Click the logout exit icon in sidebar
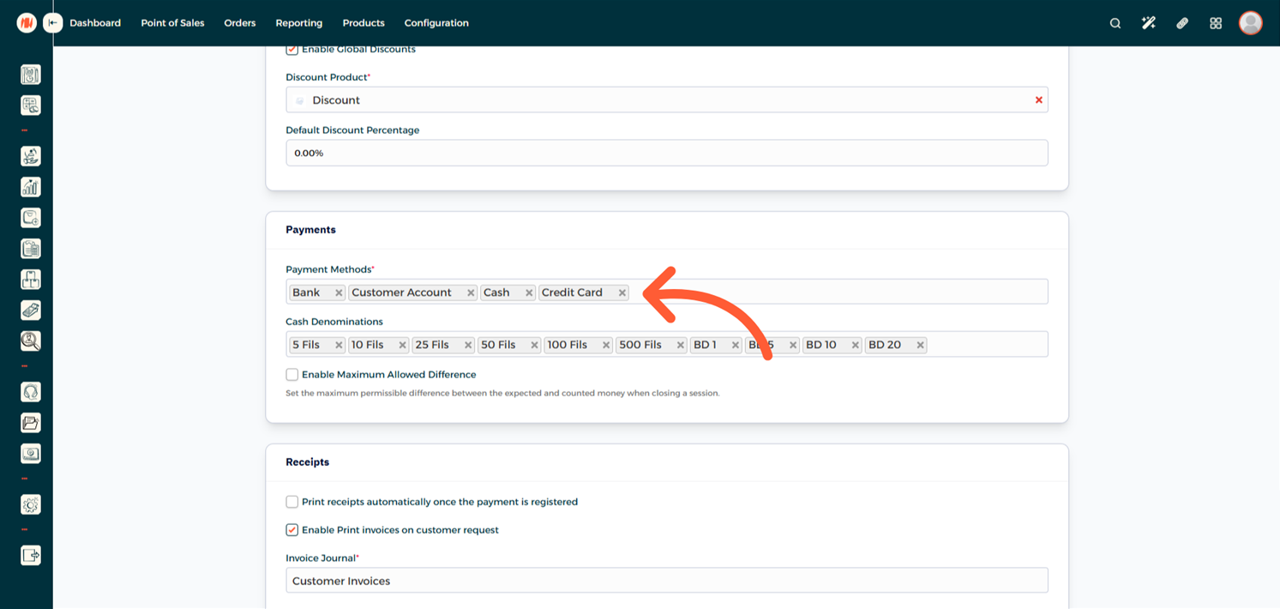Screen dimensions: 1280x609 pyautogui.click(x=31, y=556)
